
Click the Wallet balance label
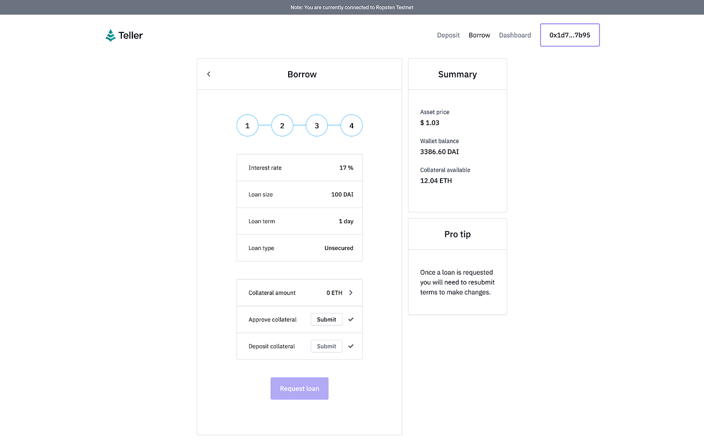pos(440,141)
